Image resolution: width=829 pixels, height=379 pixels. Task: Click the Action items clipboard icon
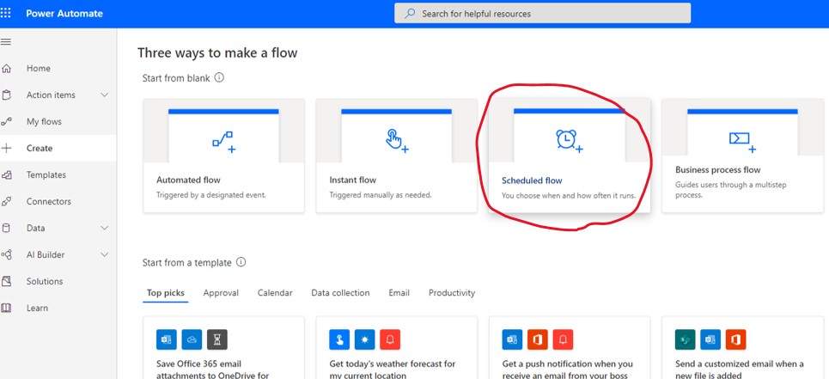6,95
